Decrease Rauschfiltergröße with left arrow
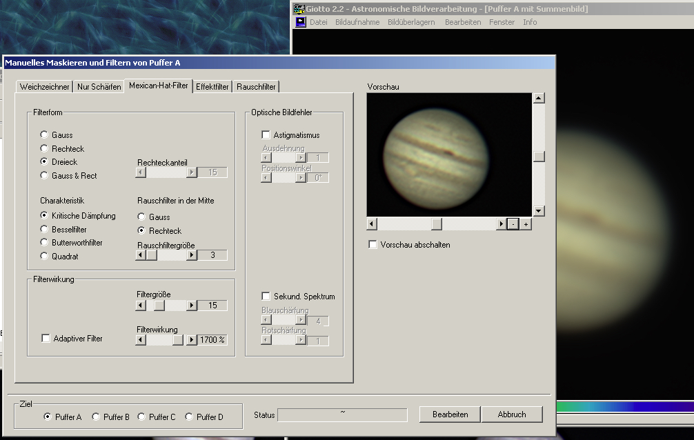 [141, 255]
